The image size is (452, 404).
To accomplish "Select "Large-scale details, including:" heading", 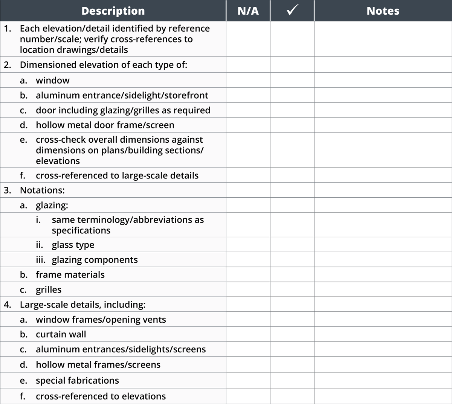I will coord(83,305).
